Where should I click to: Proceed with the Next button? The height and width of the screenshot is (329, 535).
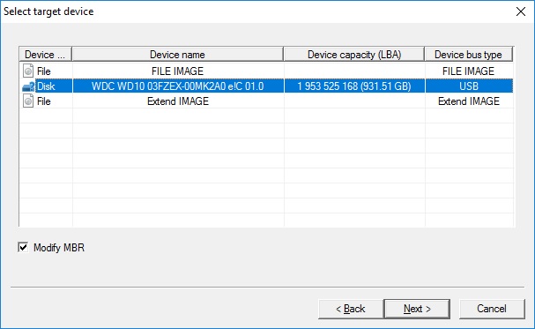(x=417, y=309)
